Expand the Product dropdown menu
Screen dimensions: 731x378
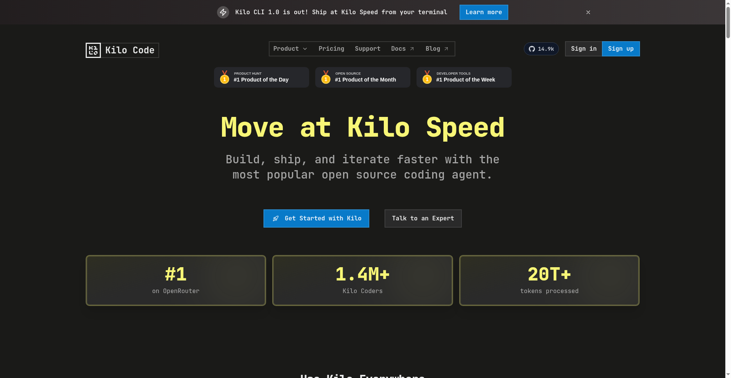coord(290,49)
